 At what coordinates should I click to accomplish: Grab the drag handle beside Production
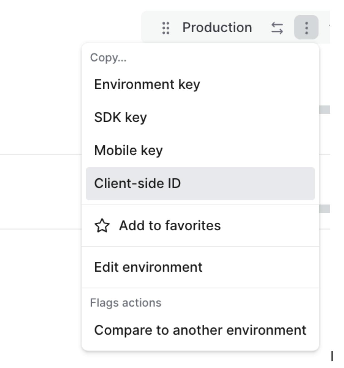(166, 28)
